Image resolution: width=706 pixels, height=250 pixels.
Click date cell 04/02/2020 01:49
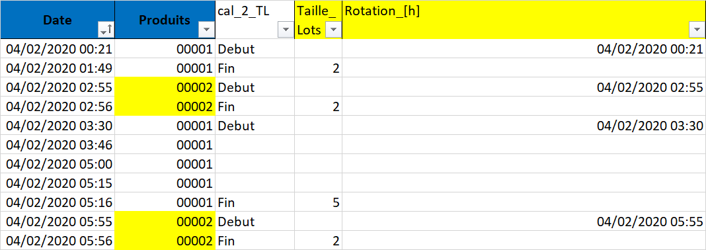click(58, 68)
